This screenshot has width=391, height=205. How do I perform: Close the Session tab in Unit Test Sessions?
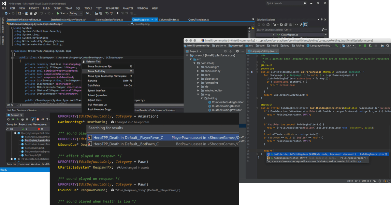pos(22,115)
